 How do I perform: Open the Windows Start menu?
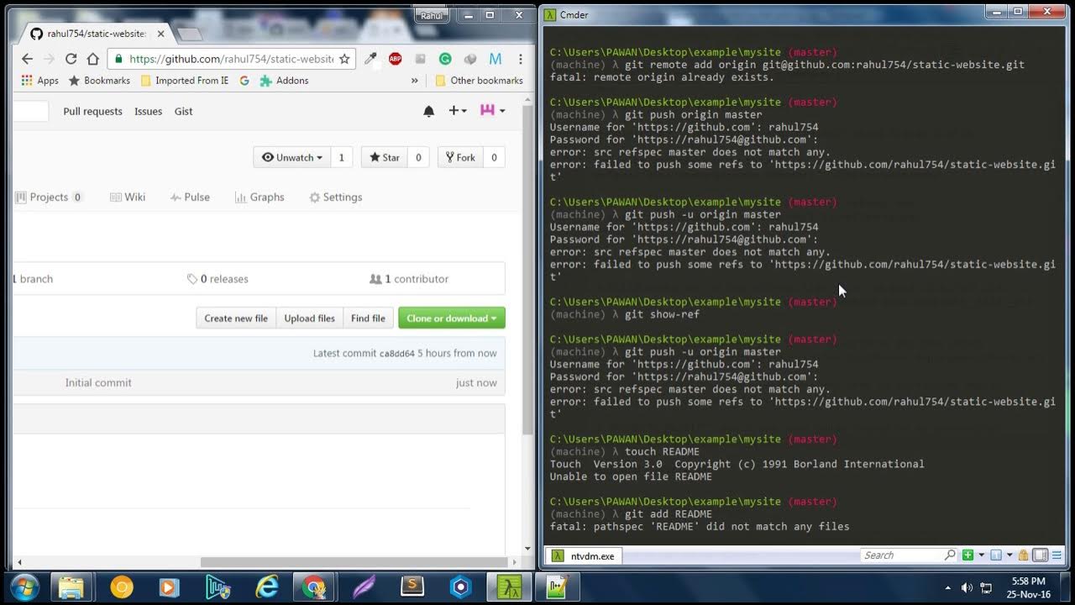(x=24, y=587)
